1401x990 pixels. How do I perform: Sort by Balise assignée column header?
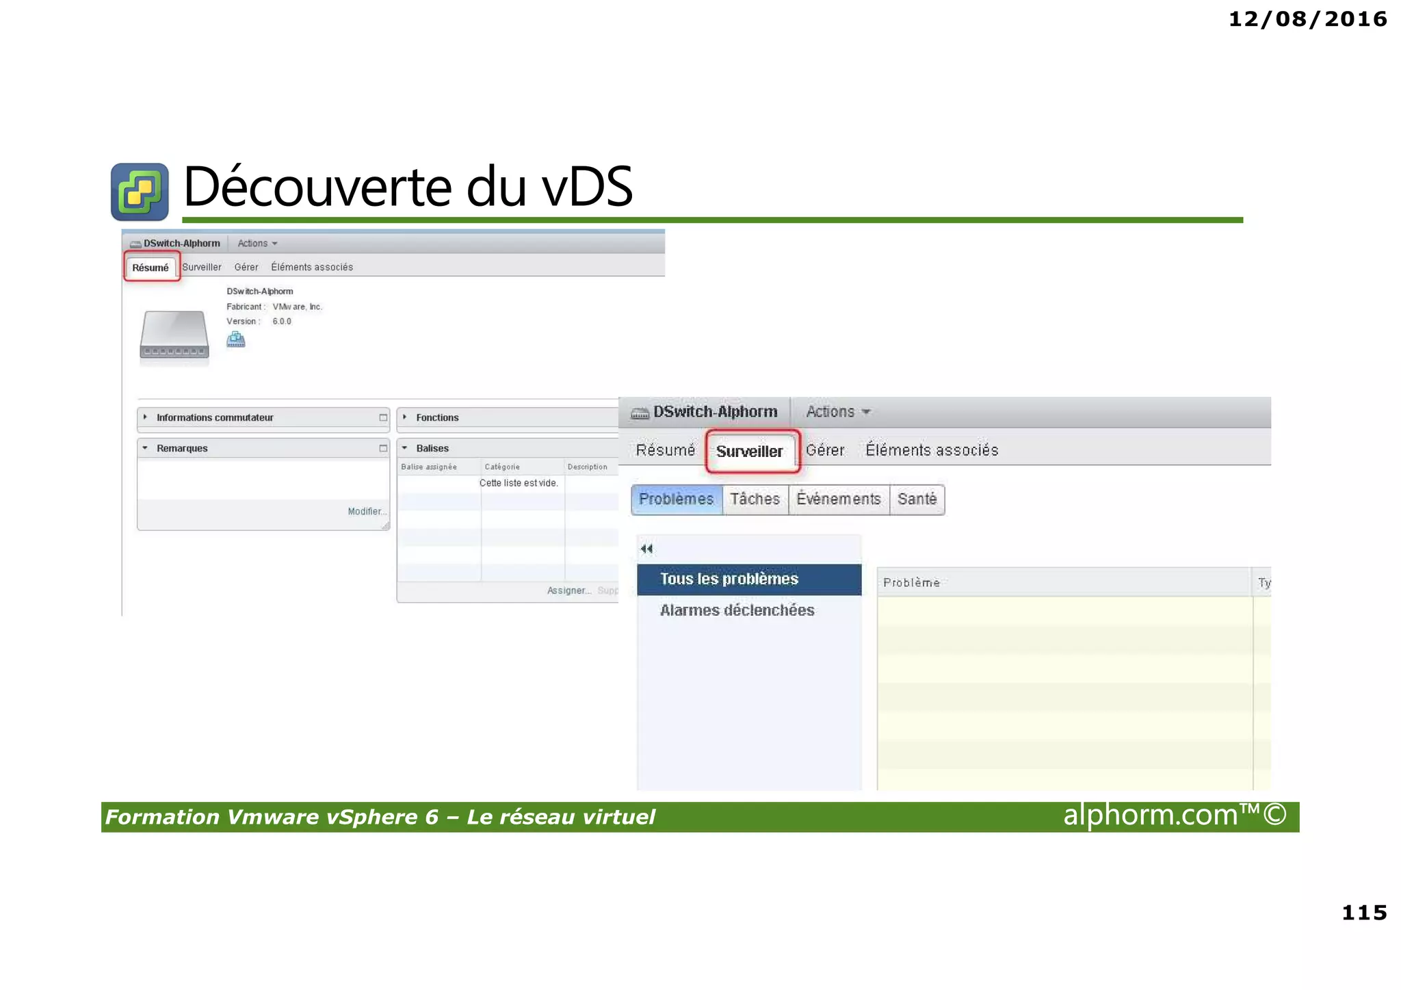(438, 467)
